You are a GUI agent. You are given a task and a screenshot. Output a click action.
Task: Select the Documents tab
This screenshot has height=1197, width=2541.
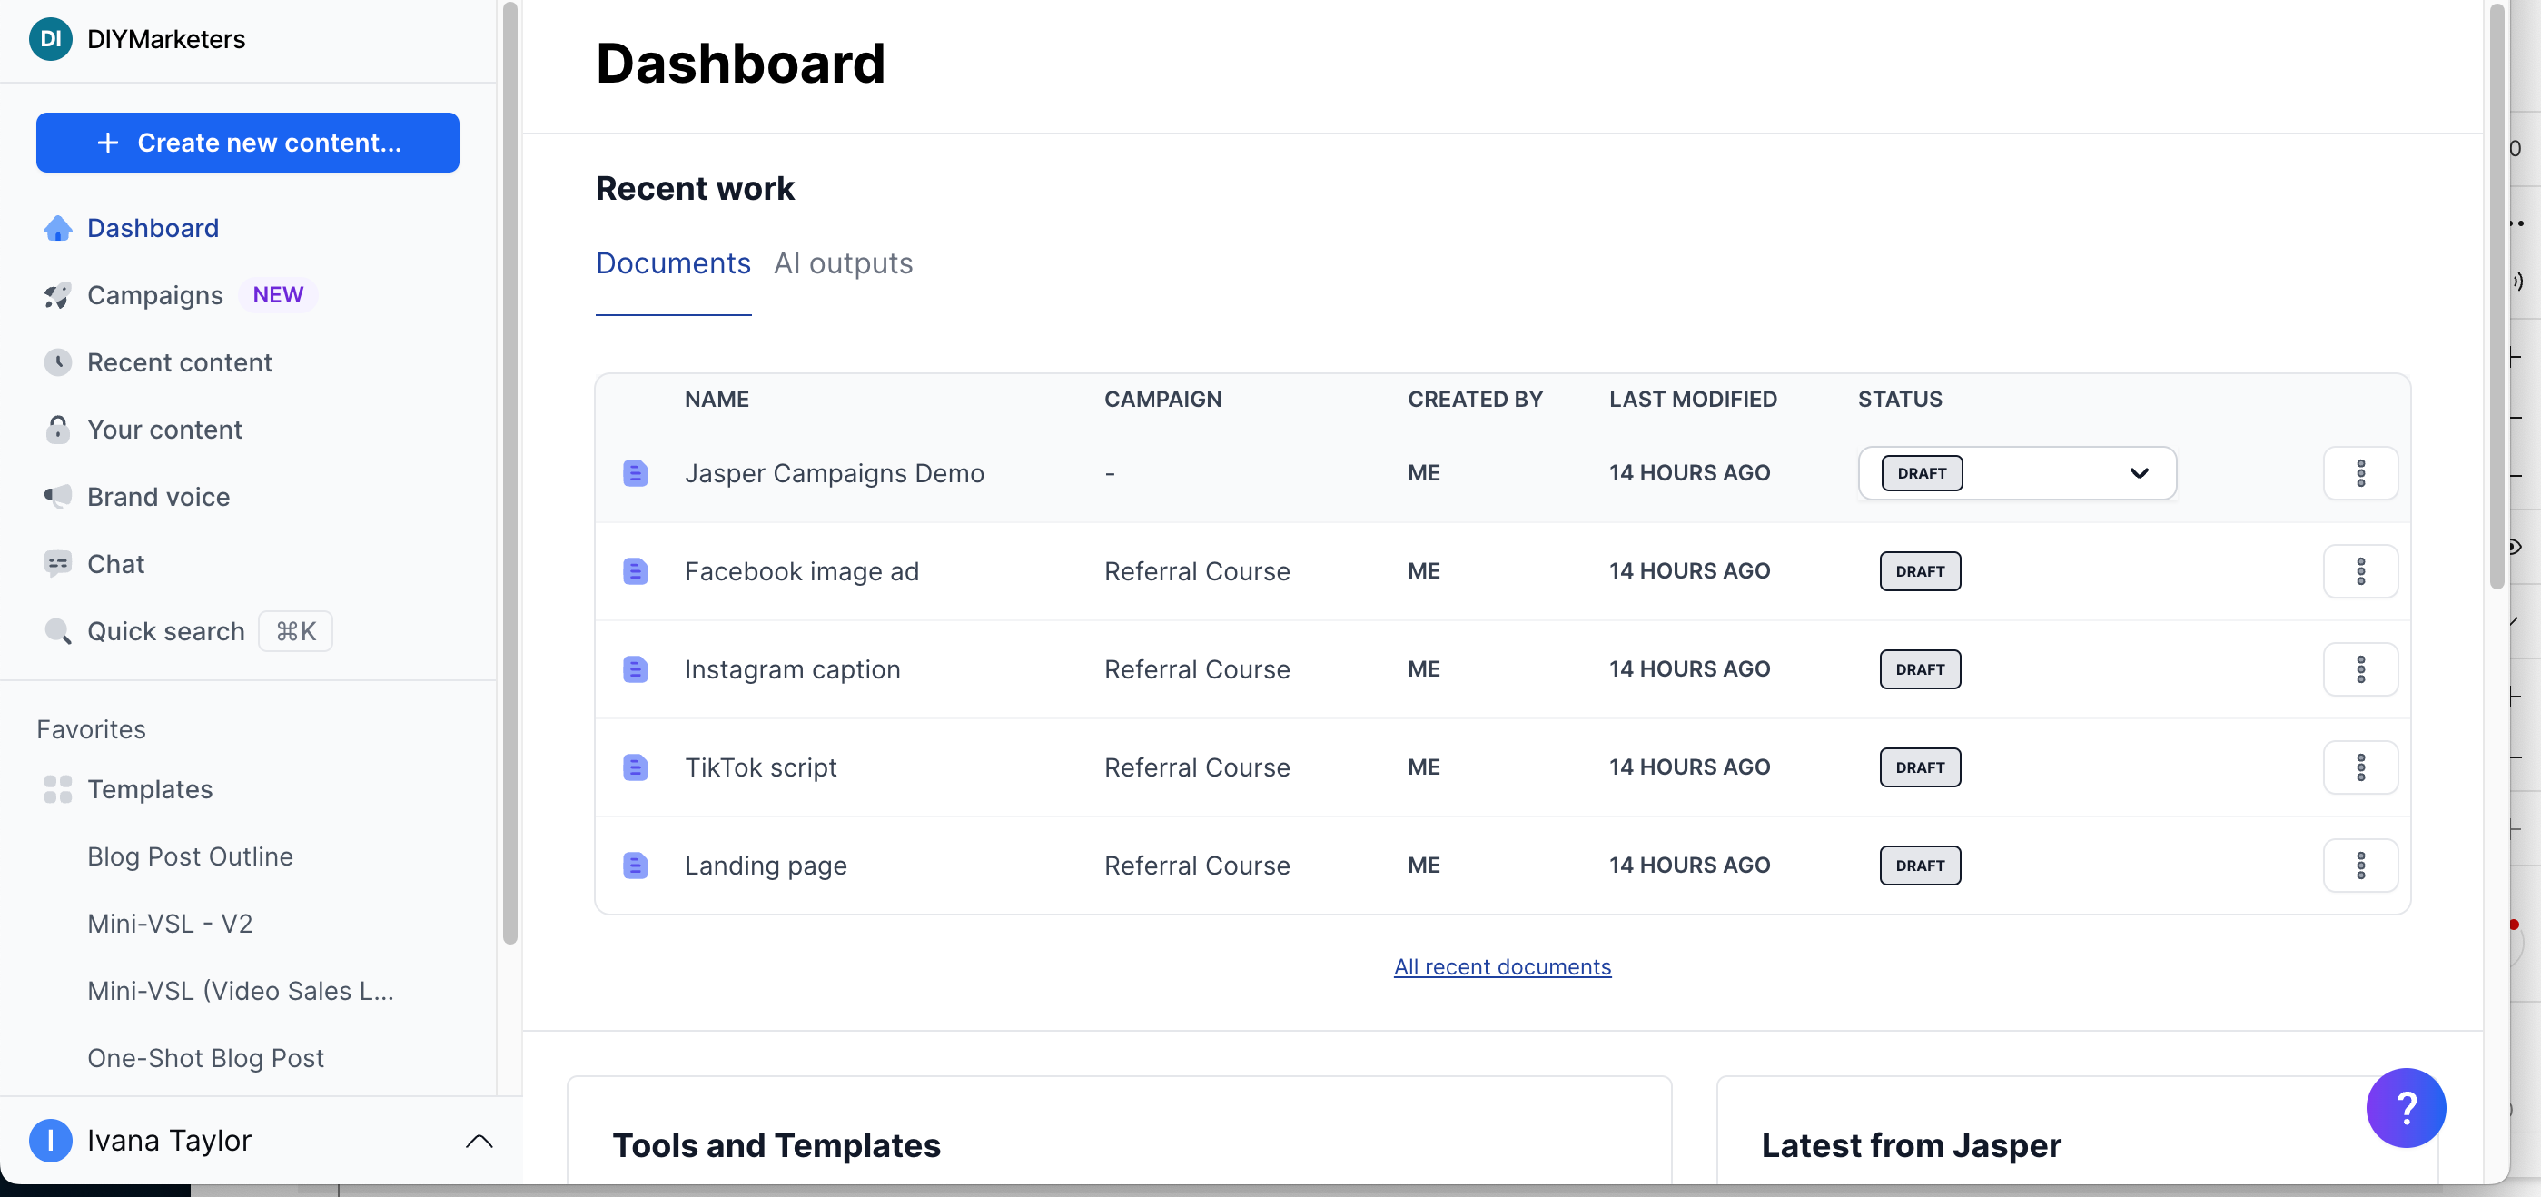(x=673, y=262)
